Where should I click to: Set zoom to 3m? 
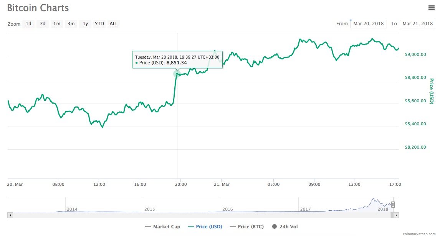[x=71, y=24]
